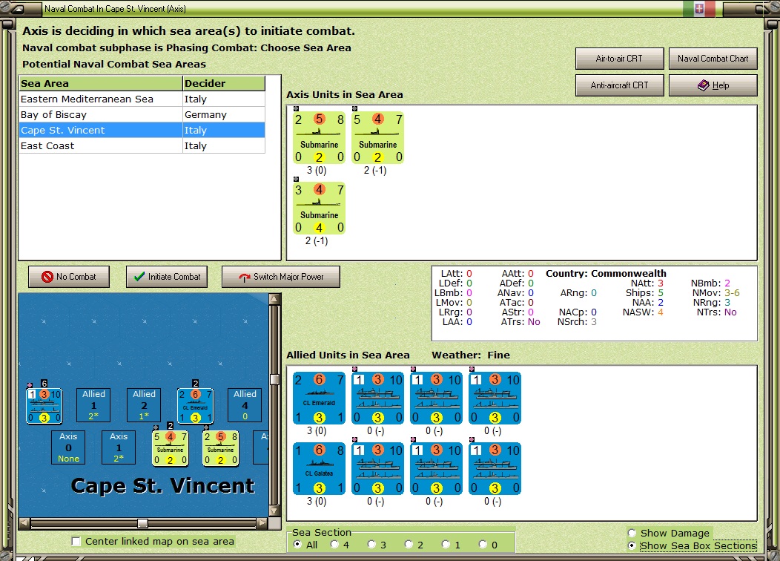Select the 5-4-7 Submarine in Axis Units panel
The width and height of the screenshot is (780, 561).
[x=377, y=138]
